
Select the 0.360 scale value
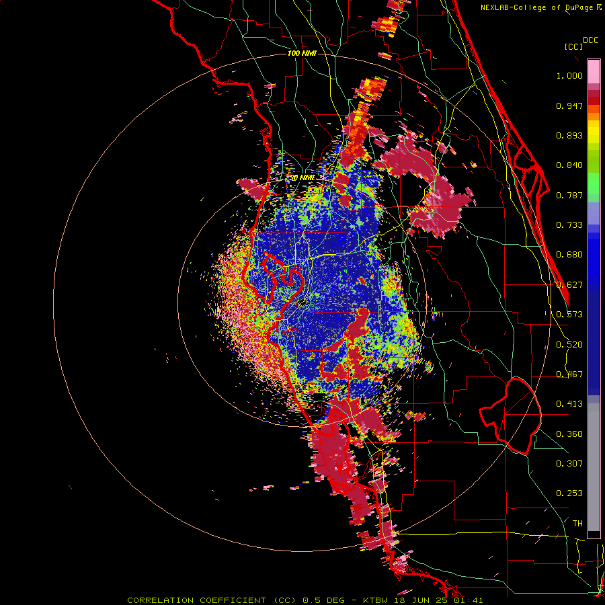pyautogui.click(x=569, y=434)
